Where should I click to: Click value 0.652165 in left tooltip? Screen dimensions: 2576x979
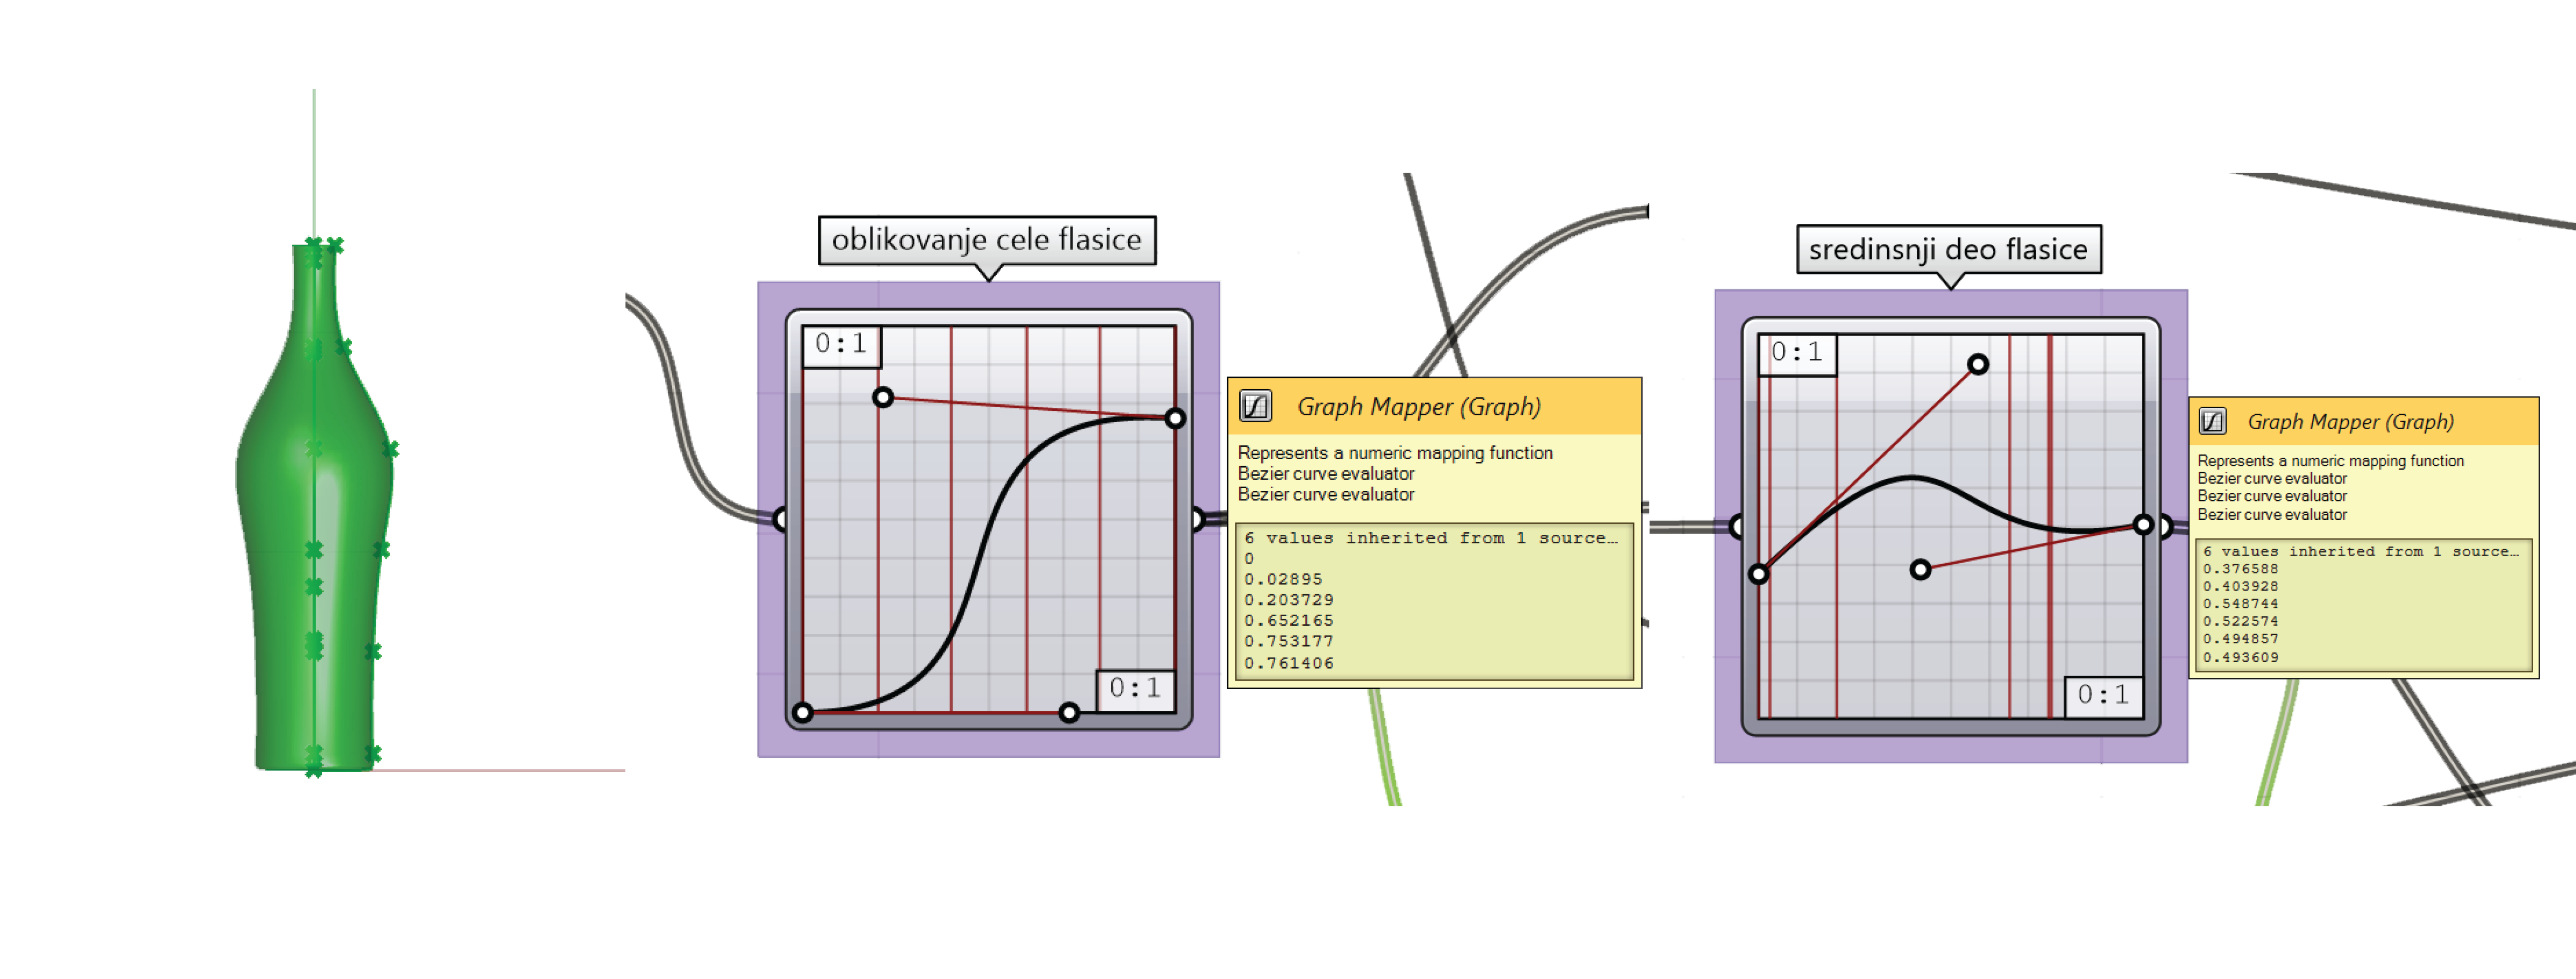[x=1289, y=621]
